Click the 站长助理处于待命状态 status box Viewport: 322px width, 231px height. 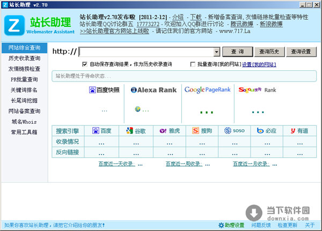coord(184,76)
